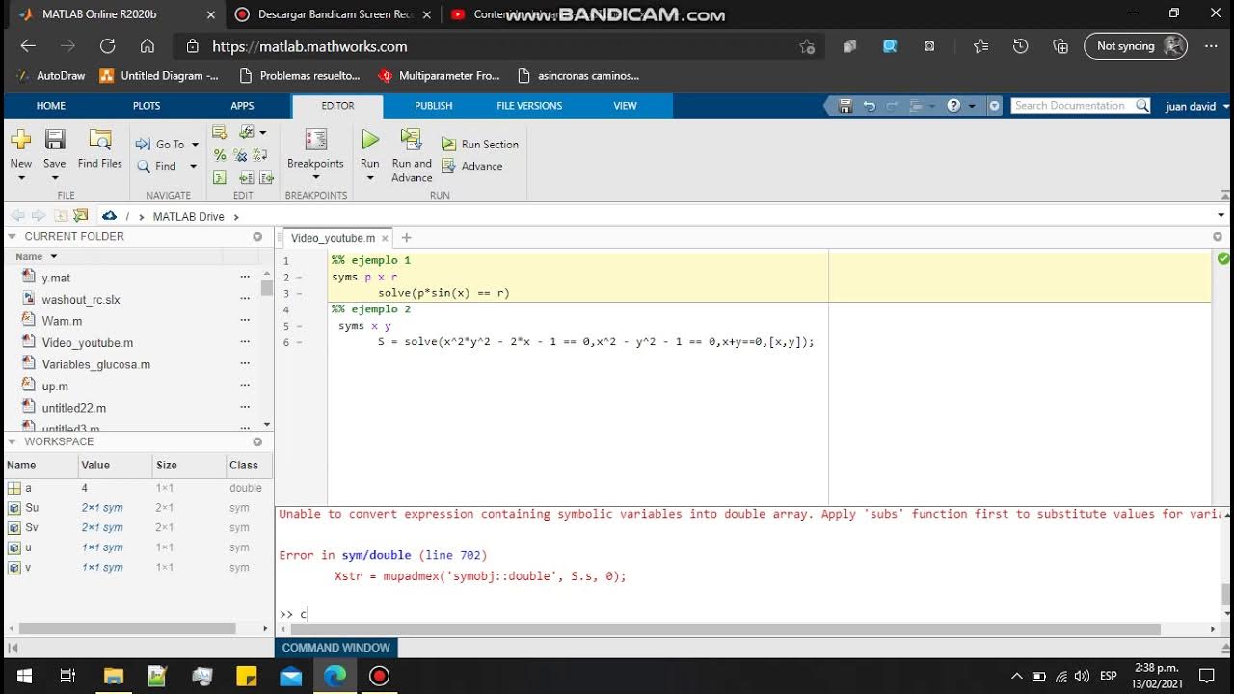Run the script with green Run arrow
The width and height of the screenshot is (1234, 694).
pos(370,140)
